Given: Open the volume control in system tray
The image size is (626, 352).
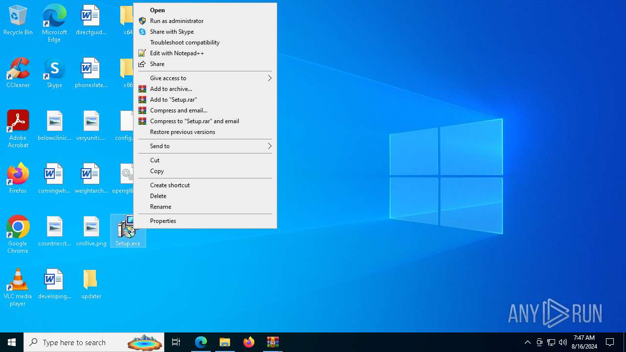Looking at the screenshot, I should [563, 342].
